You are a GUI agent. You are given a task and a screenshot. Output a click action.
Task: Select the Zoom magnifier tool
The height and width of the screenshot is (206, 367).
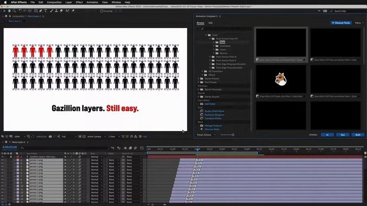[14, 11]
